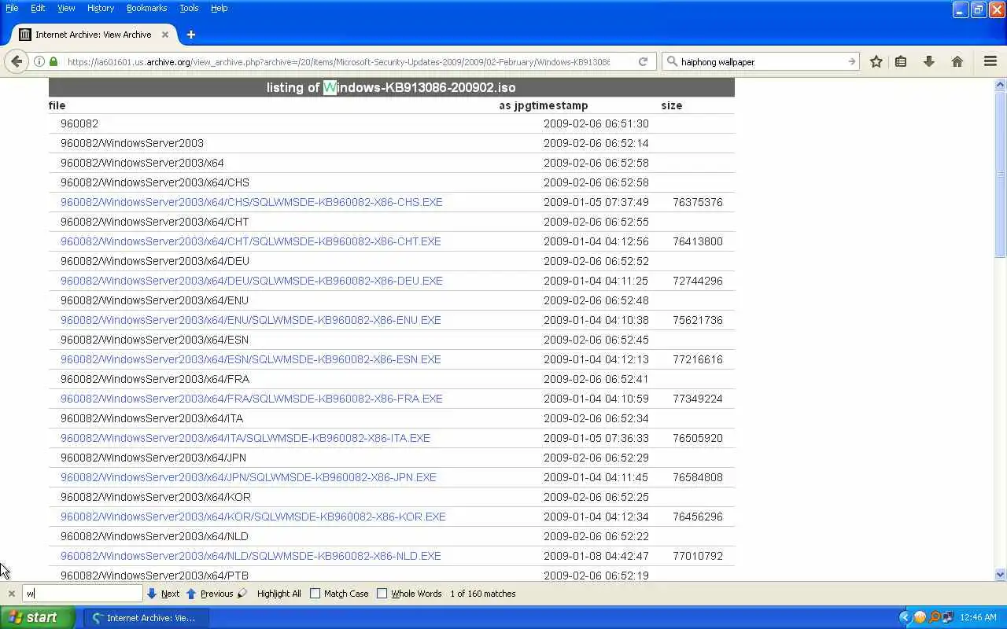
Task: Open the Bookmarks menu
Action: point(146,8)
